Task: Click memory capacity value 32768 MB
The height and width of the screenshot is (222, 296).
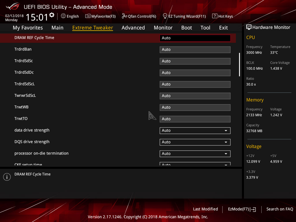Action: point(254,131)
